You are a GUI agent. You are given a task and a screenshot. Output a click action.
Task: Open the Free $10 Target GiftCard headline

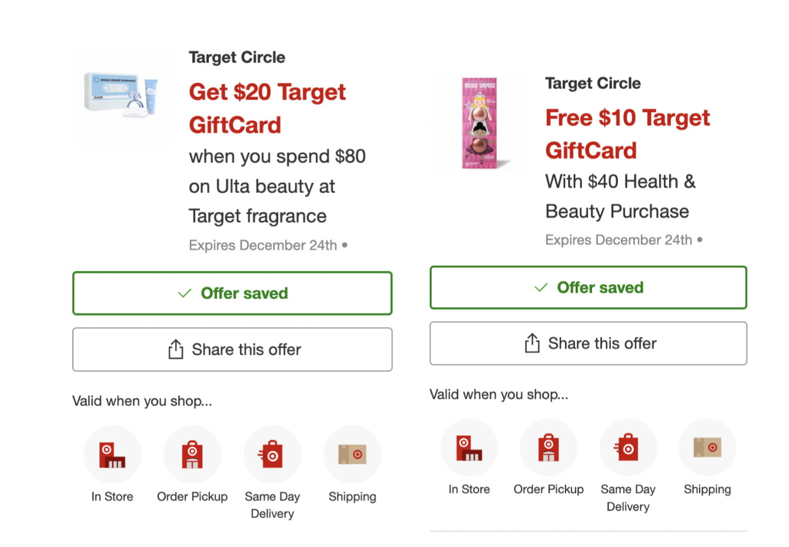[627, 134]
